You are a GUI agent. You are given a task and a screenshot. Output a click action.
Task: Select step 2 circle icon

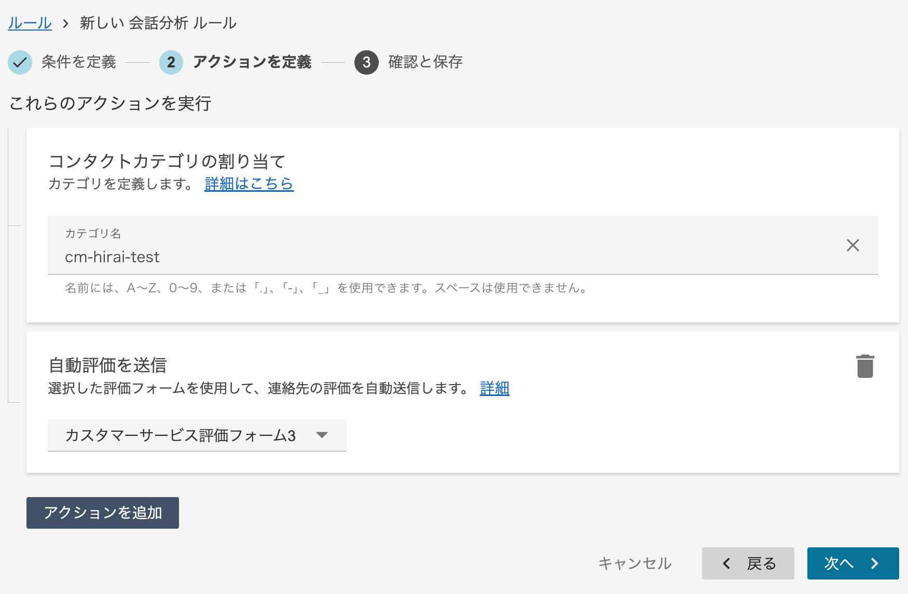click(x=171, y=62)
